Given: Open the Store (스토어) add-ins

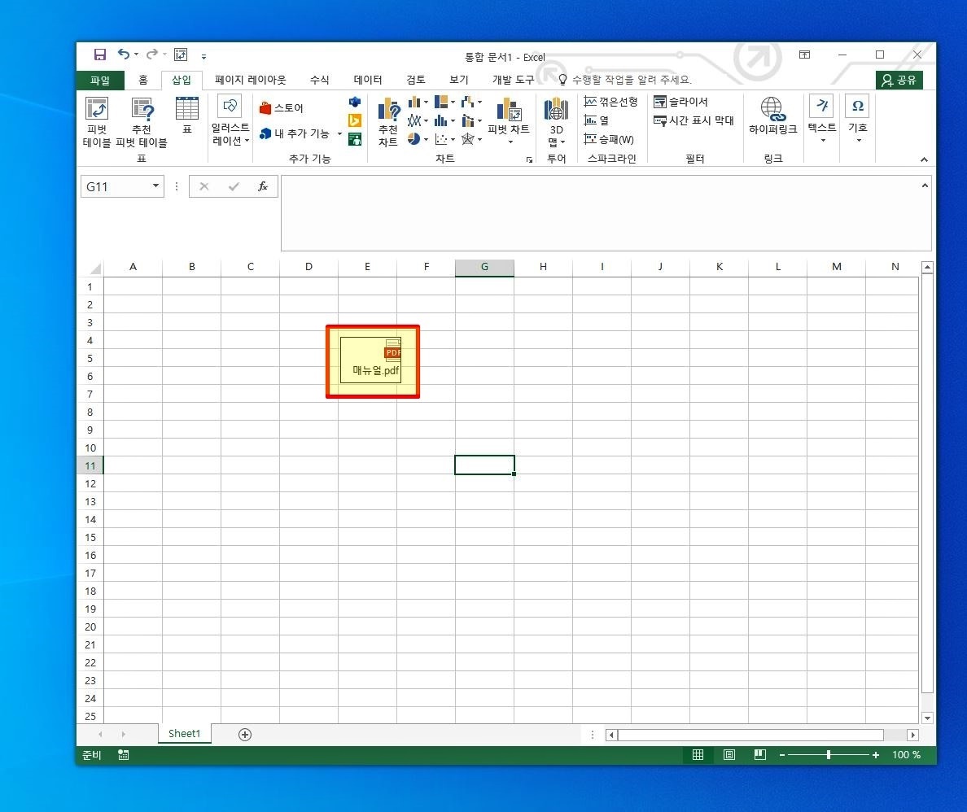Looking at the screenshot, I should click(x=282, y=108).
